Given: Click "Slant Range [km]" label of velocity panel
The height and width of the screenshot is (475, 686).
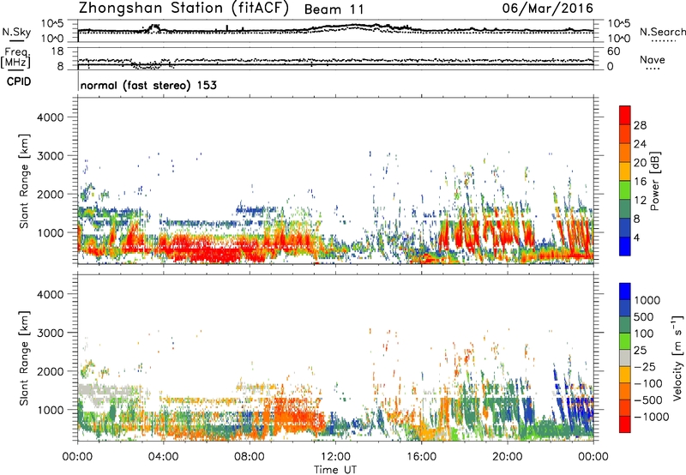Looking at the screenshot, I should point(24,358).
